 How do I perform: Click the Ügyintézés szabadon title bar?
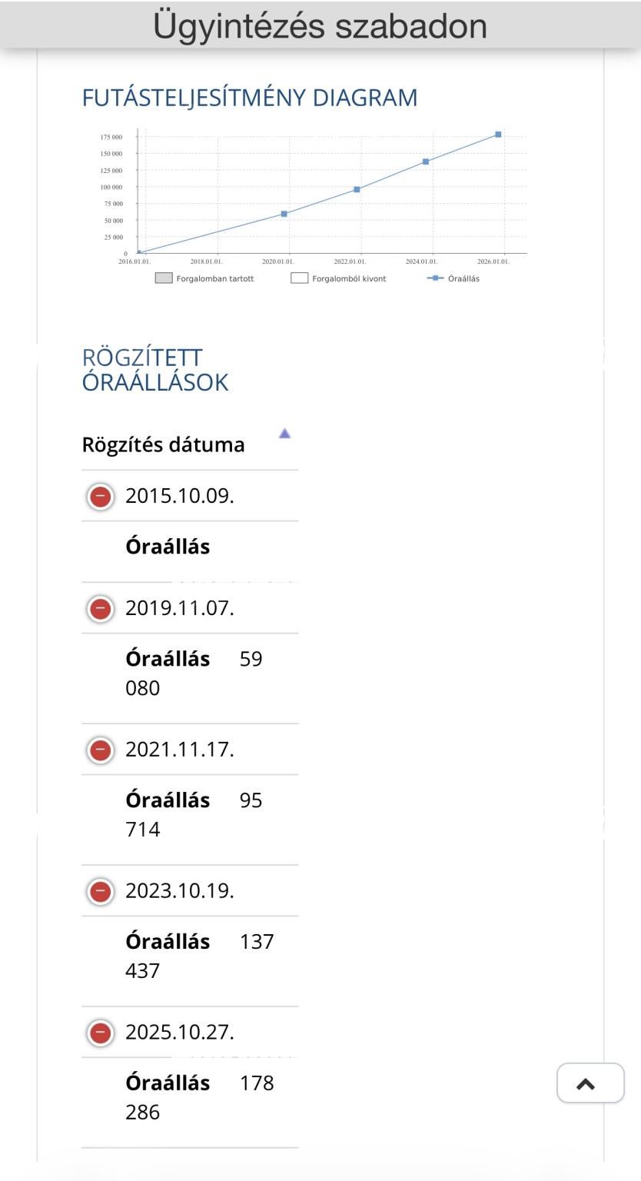tap(320, 25)
